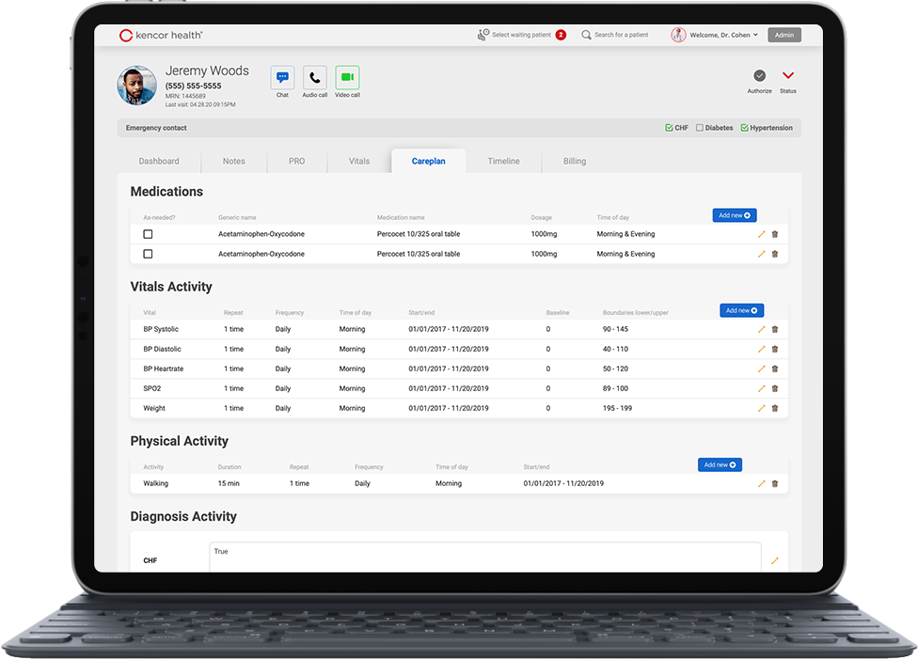
Task: Edit the Walking physical activity
Action: [x=761, y=484]
